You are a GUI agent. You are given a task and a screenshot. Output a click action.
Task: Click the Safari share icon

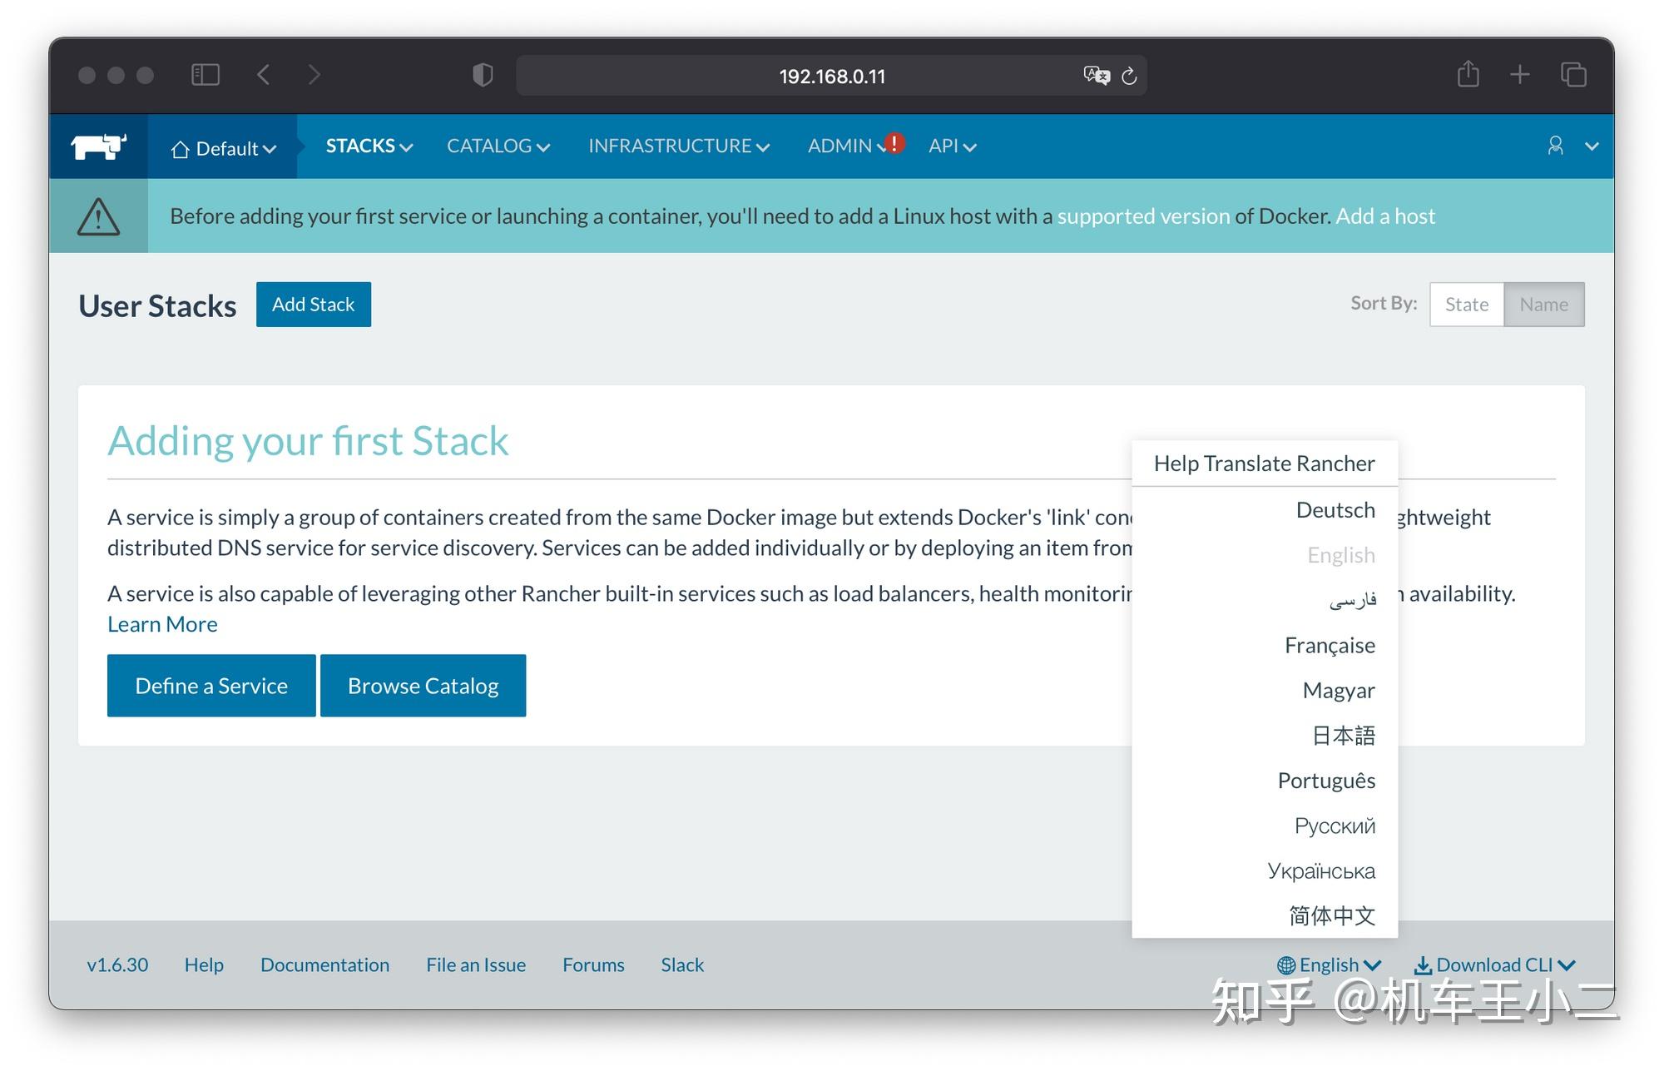click(x=1468, y=75)
